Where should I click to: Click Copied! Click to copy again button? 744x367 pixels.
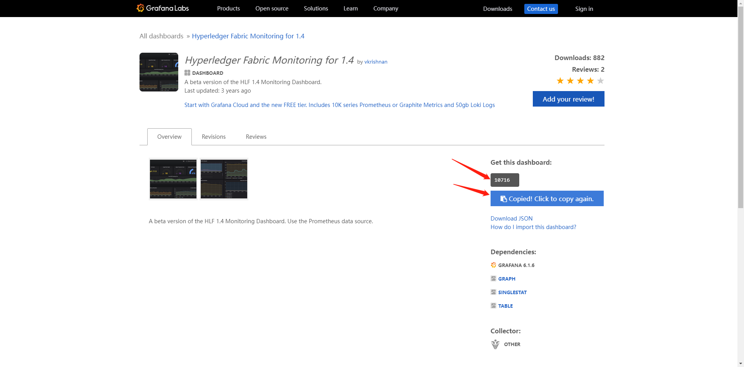pyautogui.click(x=547, y=198)
